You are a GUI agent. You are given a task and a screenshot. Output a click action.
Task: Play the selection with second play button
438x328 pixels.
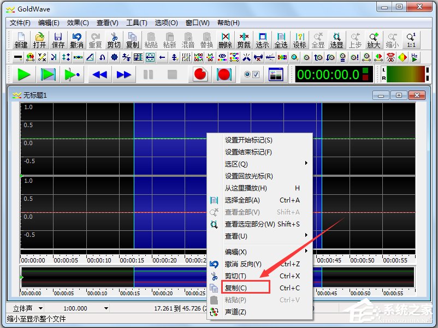(48, 75)
